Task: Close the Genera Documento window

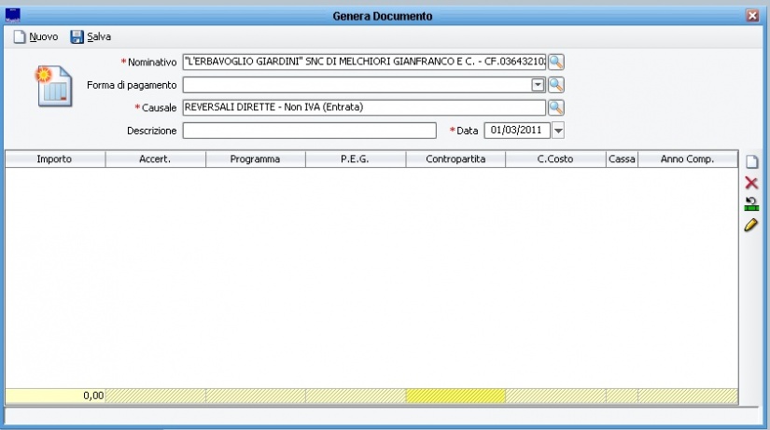Action: 752,16
